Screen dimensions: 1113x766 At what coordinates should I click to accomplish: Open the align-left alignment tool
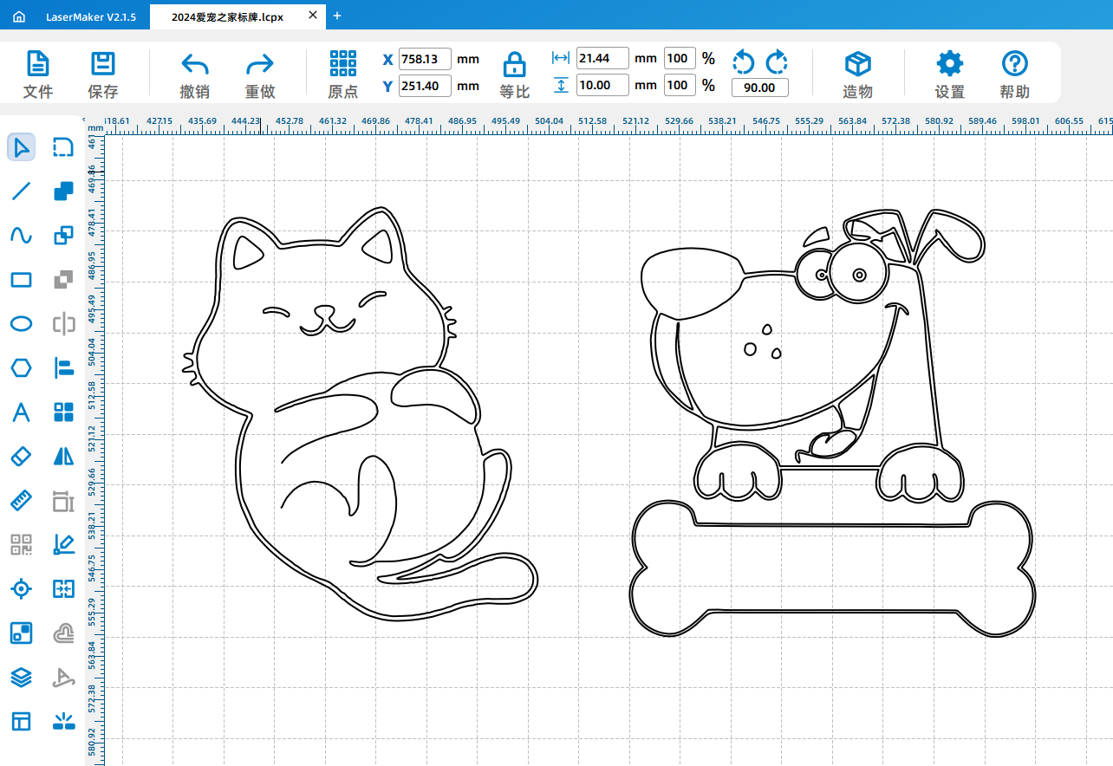(63, 367)
